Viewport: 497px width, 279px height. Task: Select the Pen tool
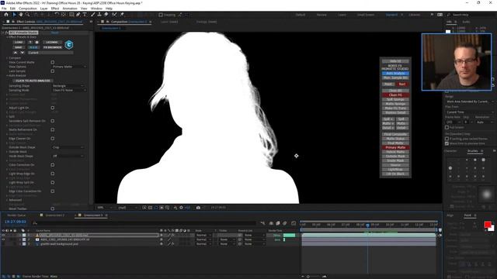[x=78, y=15]
